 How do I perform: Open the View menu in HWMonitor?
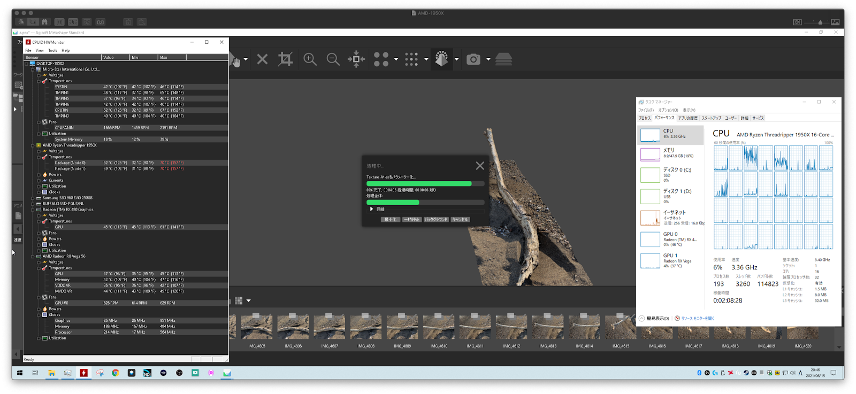click(40, 50)
